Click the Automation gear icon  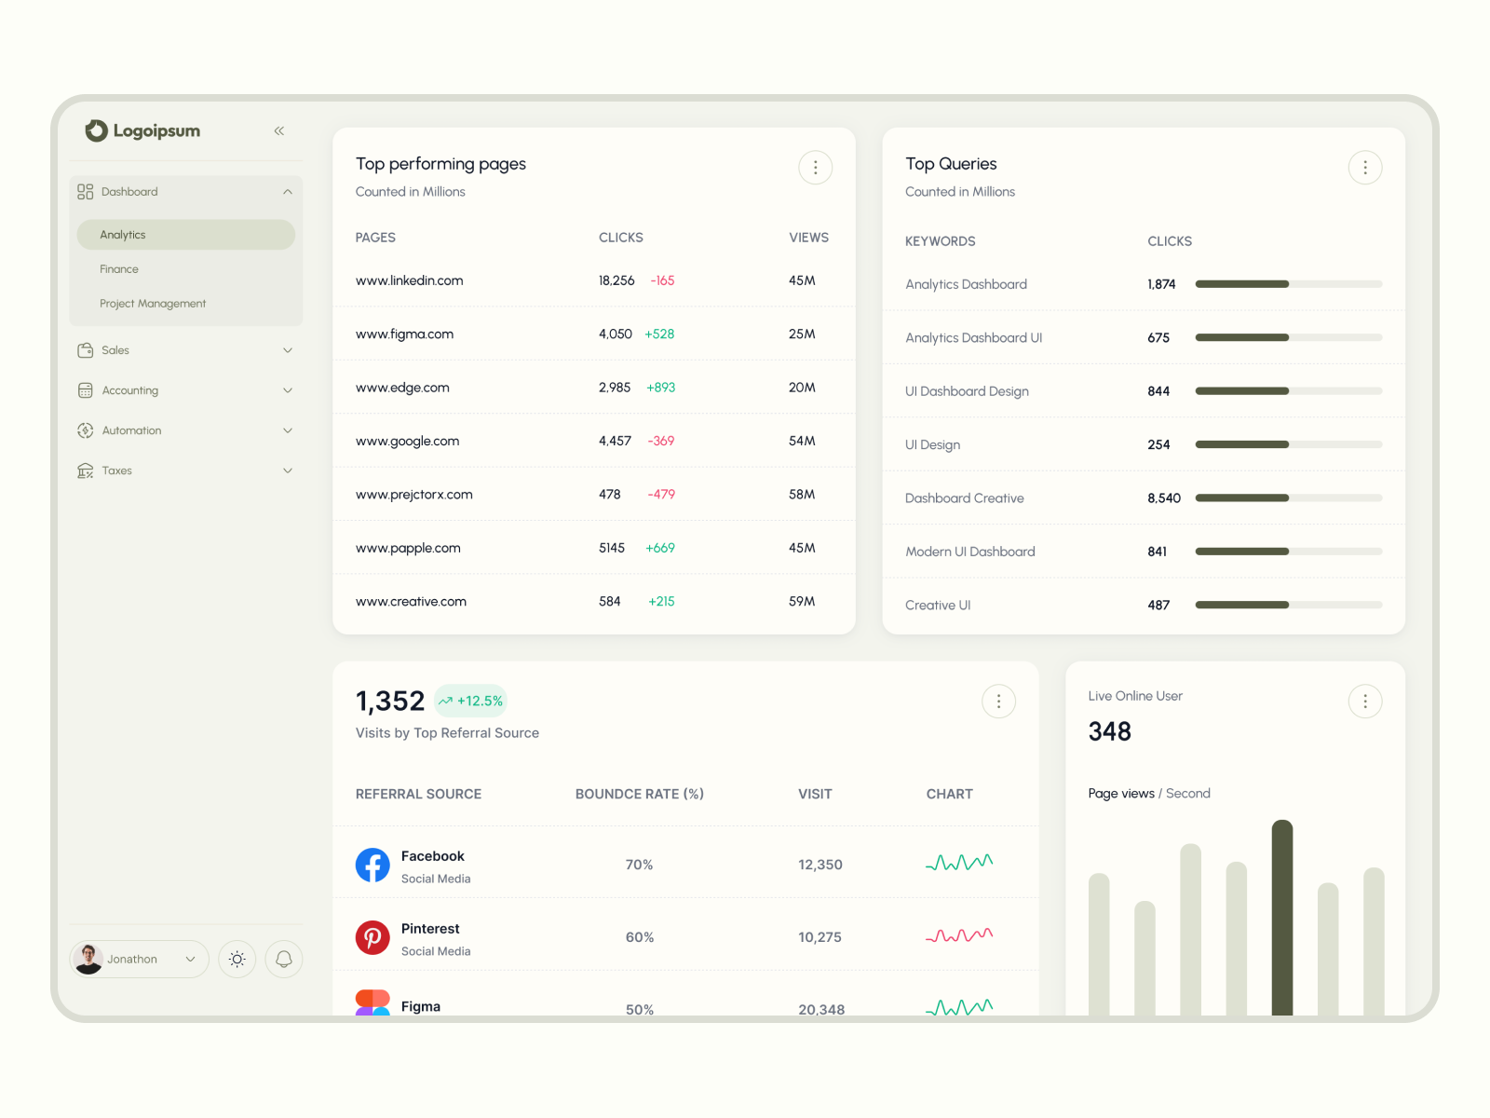tap(85, 429)
